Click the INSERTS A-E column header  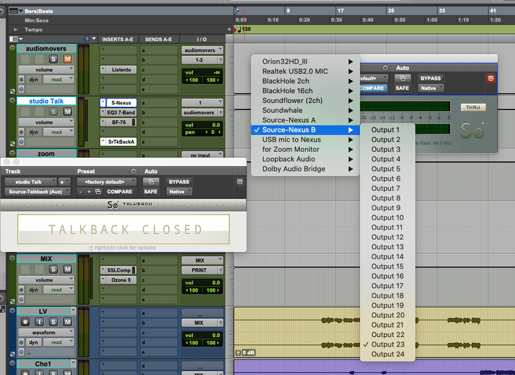tap(118, 39)
